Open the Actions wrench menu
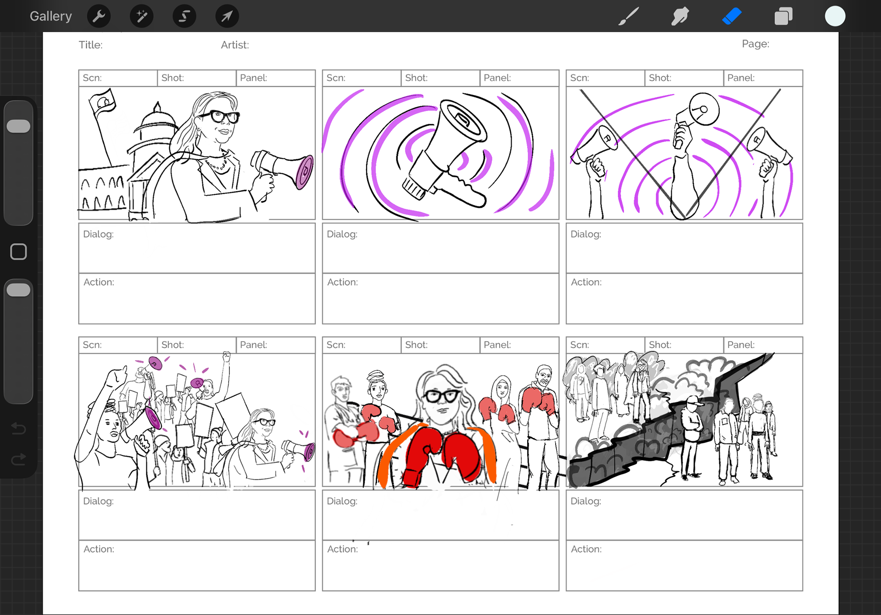This screenshot has height=615, width=881. [x=99, y=17]
